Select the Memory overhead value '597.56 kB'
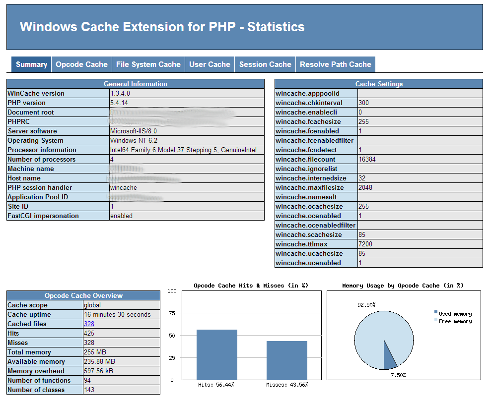Image resolution: width=492 pixels, height=402 pixels. pos(98,371)
